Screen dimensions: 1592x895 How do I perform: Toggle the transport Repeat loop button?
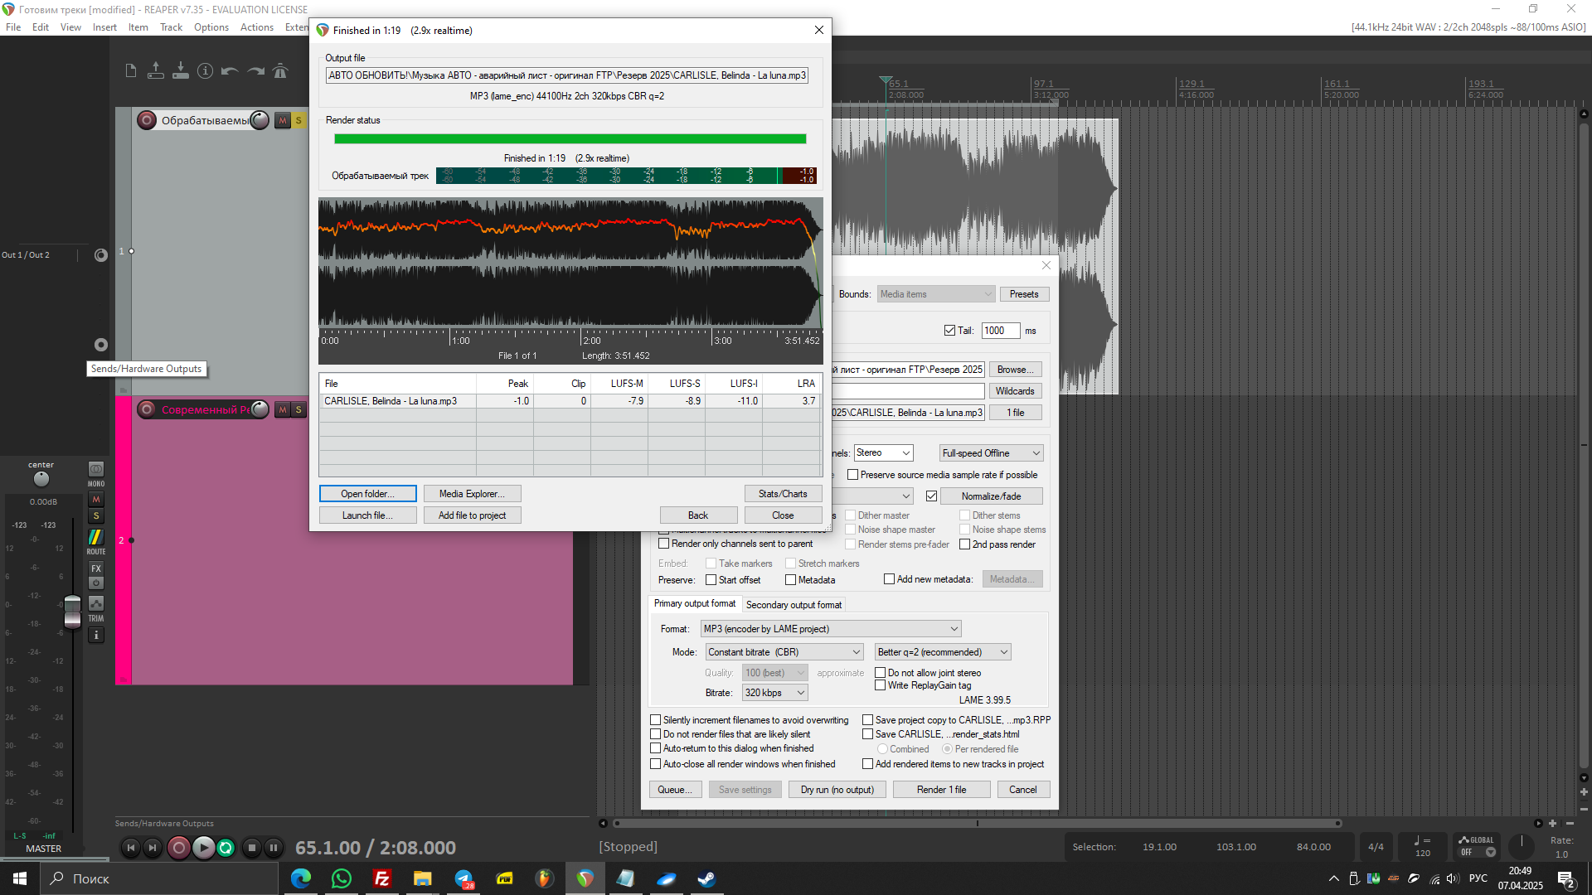click(x=226, y=847)
